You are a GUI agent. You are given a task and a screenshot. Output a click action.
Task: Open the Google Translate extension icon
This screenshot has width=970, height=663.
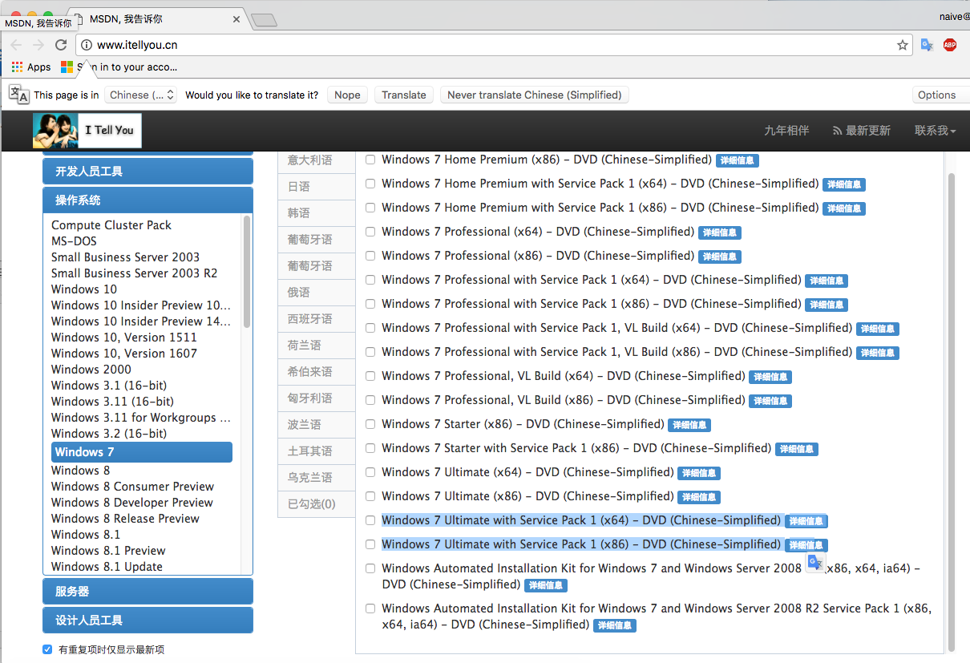tap(927, 45)
